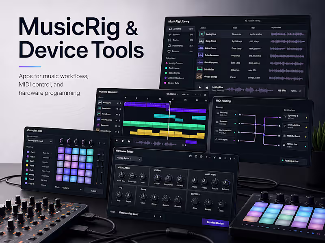Open Analog Synth X device dropdown
The image size is (325, 243).
click(x=128, y=158)
